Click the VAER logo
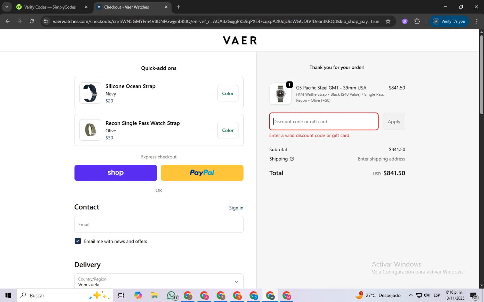Screen dimensions: 484x302 coord(240,40)
